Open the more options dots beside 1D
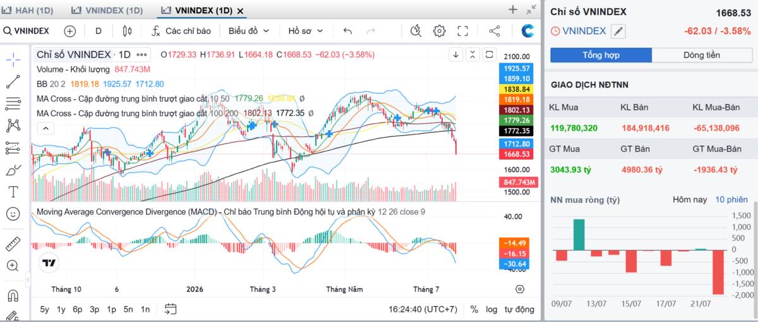 [142, 54]
